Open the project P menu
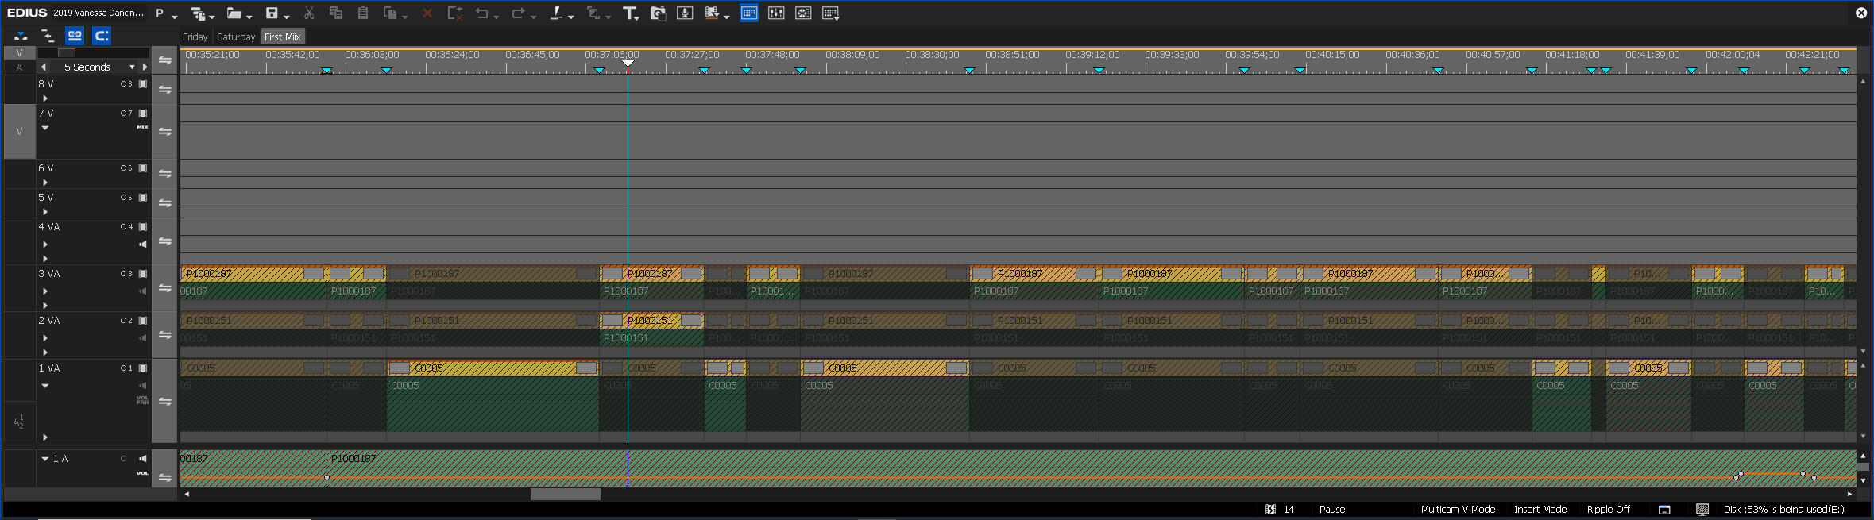The image size is (1874, 520). (160, 13)
